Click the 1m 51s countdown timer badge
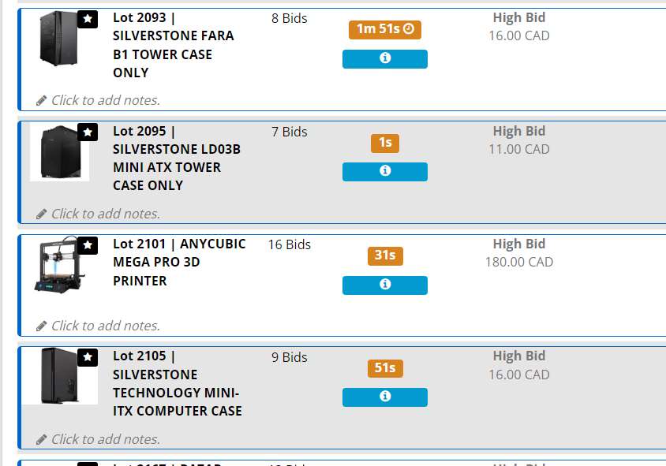 tap(385, 29)
